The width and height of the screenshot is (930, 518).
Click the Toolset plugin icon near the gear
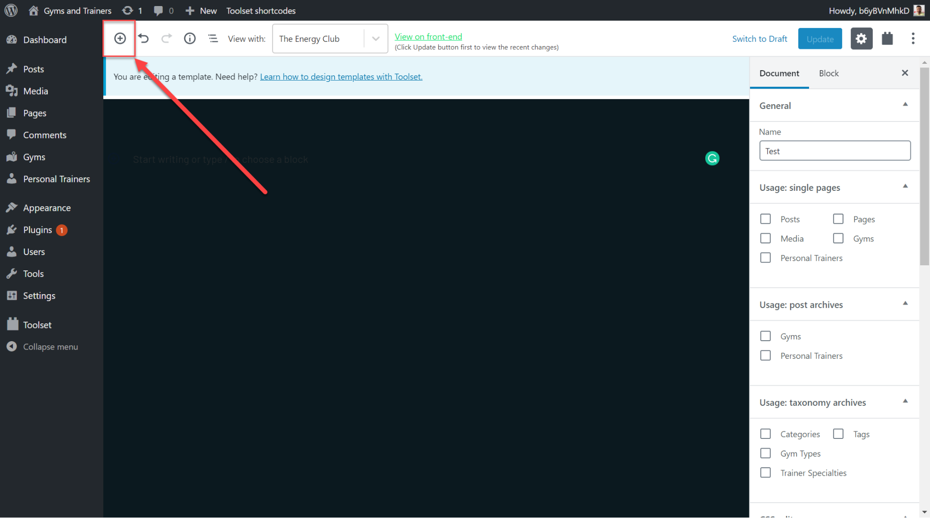point(887,38)
